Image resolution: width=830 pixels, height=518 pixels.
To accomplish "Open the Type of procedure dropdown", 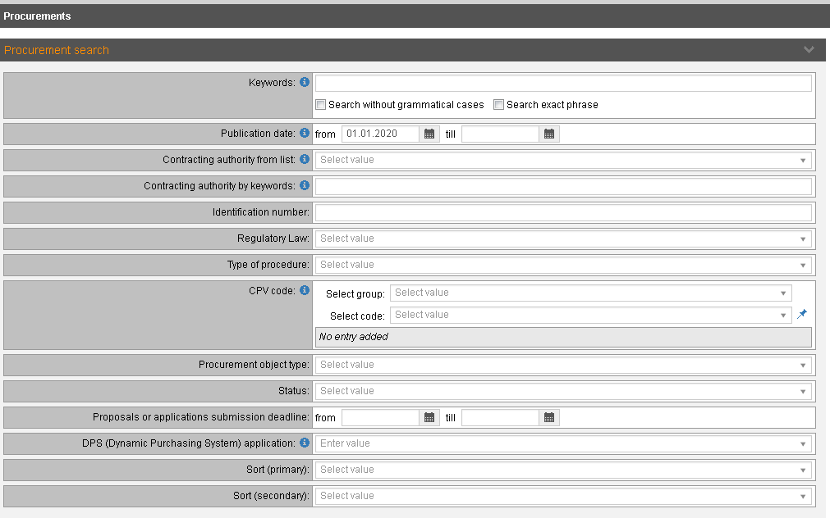I will click(x=563, y=265).
